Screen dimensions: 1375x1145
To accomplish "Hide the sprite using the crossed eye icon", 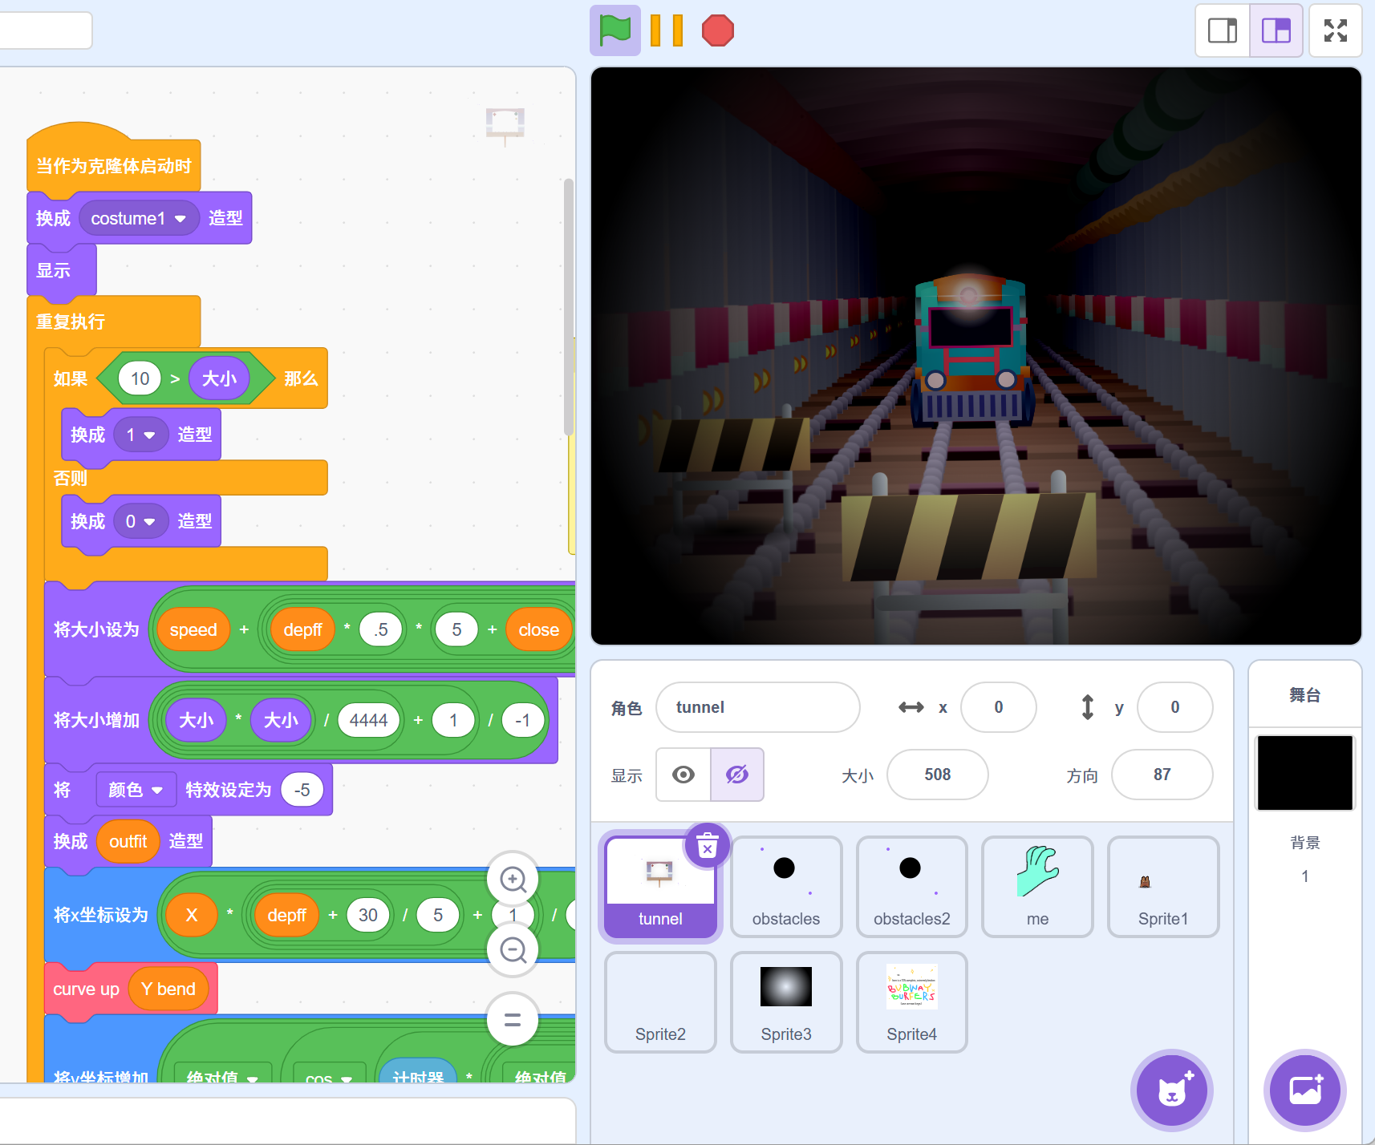I will (736, 775).
